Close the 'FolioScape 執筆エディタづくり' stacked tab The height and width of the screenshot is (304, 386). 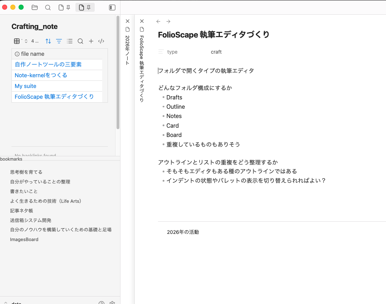coord(142,21)
